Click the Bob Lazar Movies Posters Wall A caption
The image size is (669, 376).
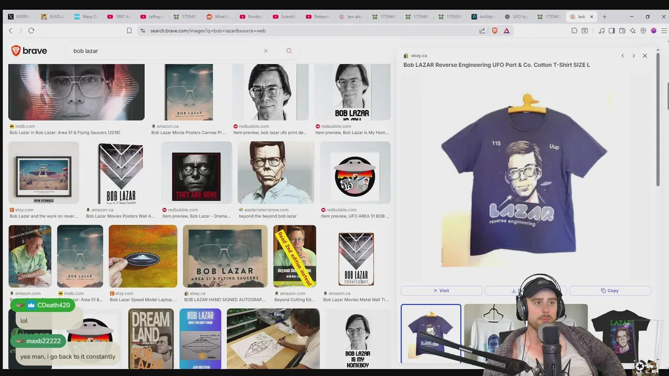tap(120, 216)
